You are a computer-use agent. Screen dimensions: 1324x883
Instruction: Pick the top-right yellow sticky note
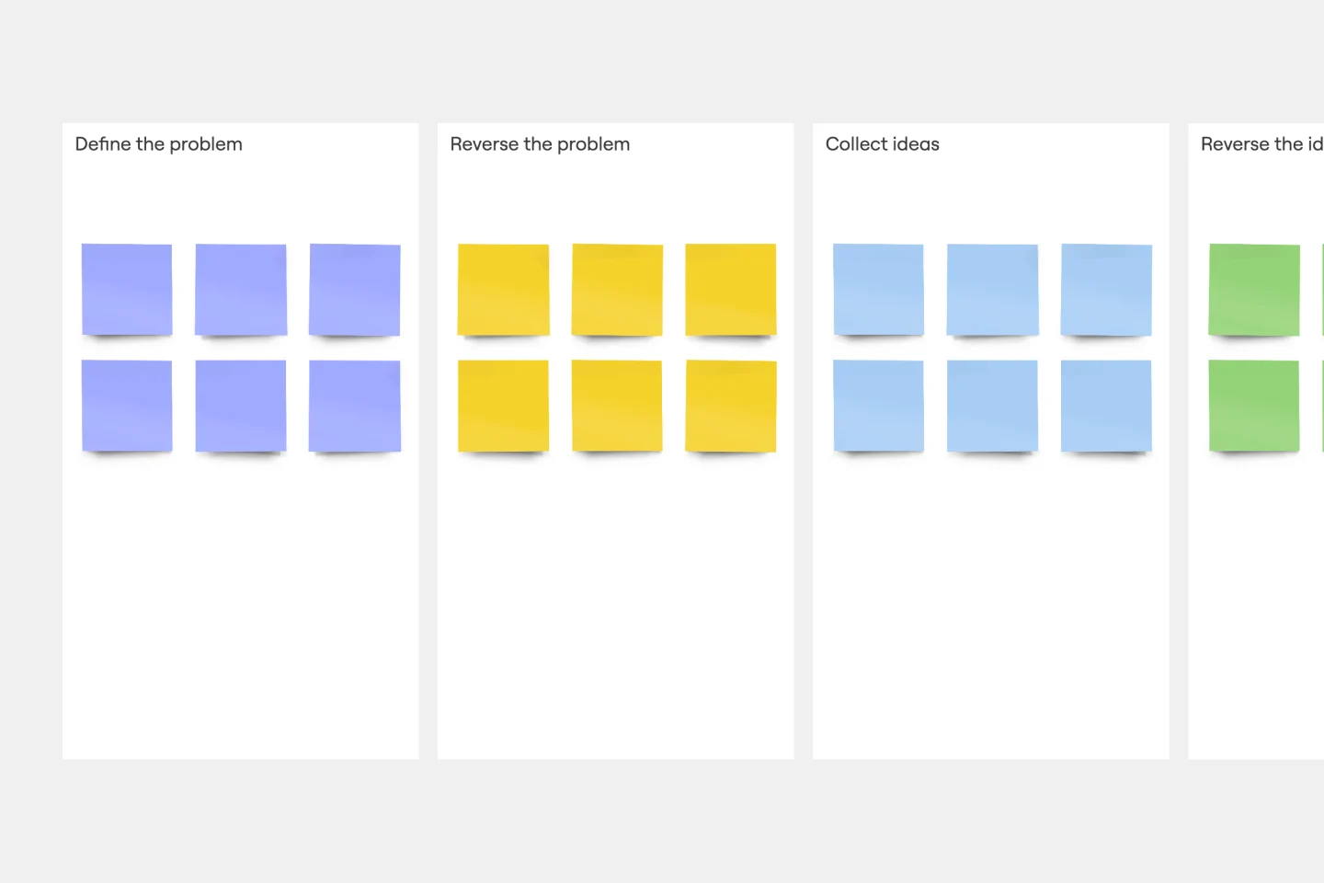(x=731, y=289)
